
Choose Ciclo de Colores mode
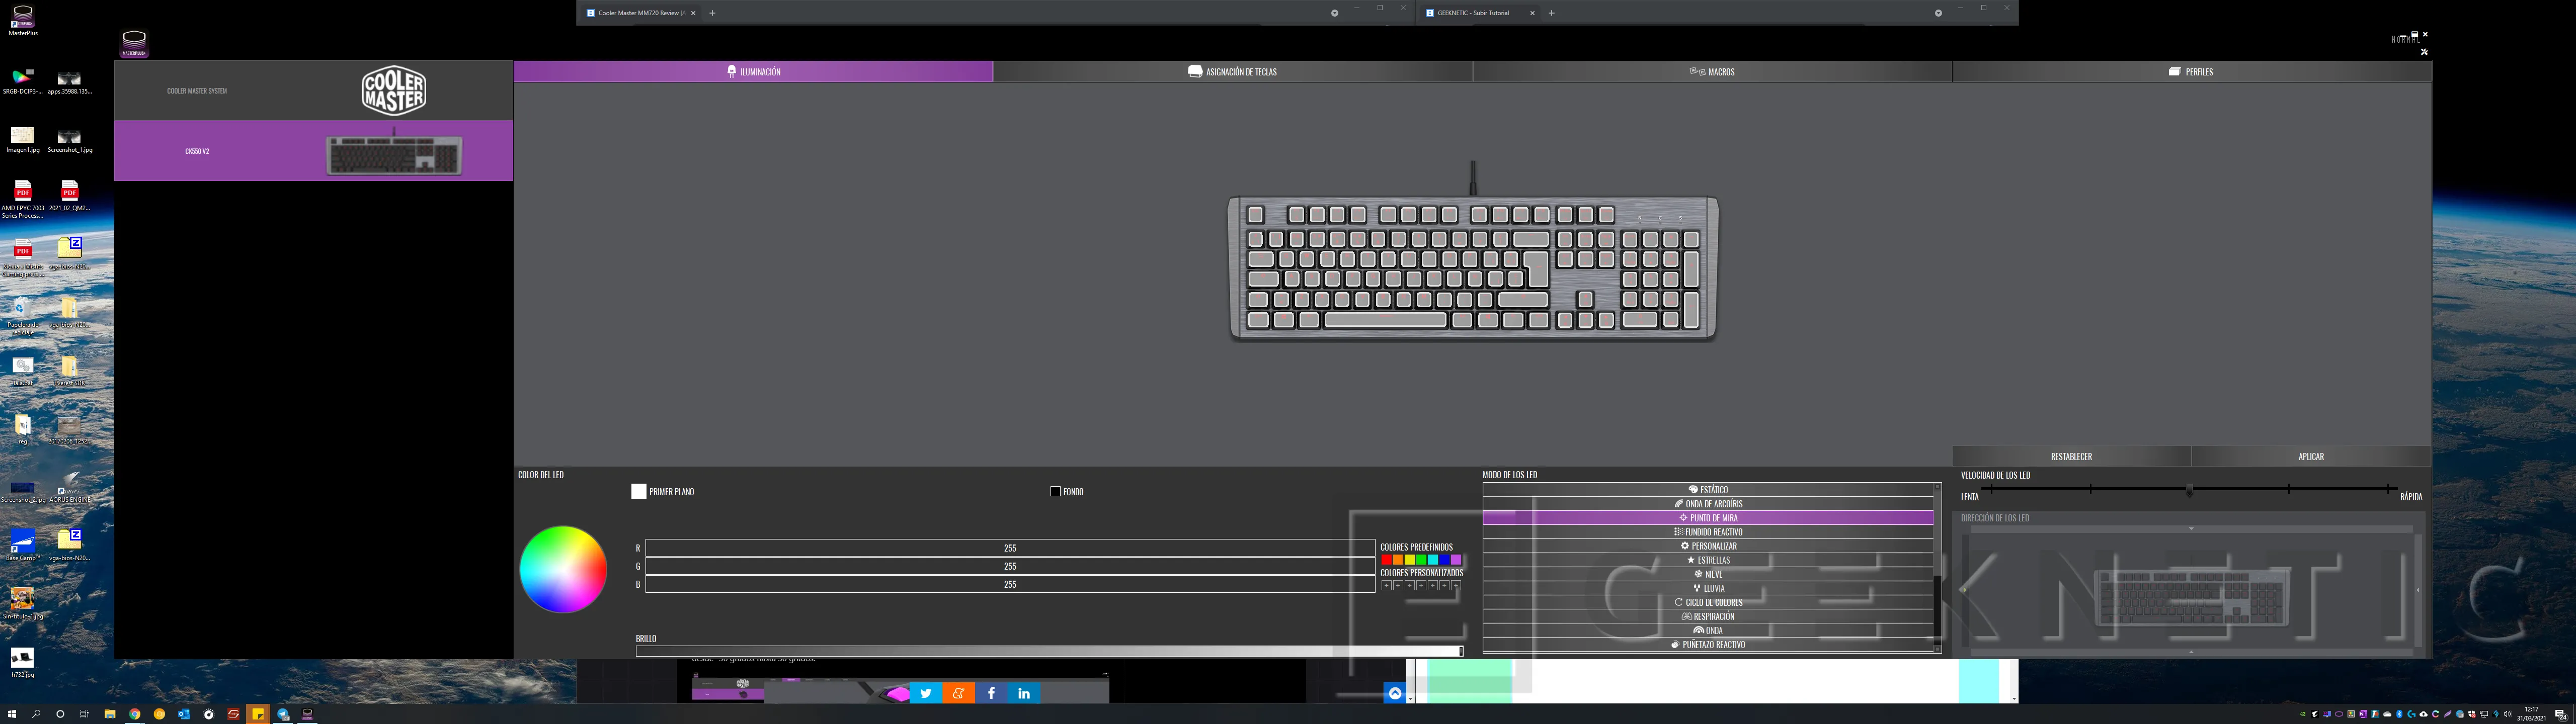tap(1708, 602)
